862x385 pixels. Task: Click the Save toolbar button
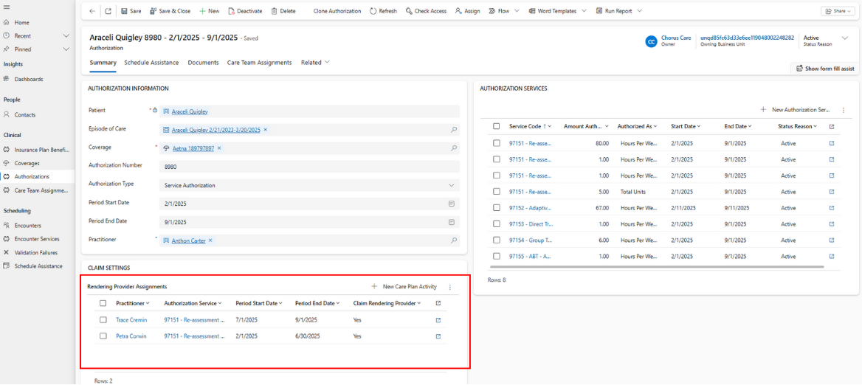pos(131,11)
